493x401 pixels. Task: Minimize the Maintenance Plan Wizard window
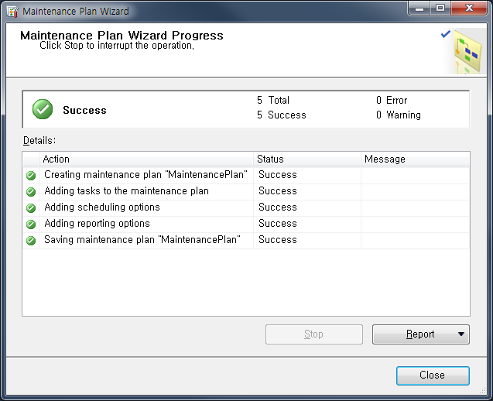click(x=419, y=8)
